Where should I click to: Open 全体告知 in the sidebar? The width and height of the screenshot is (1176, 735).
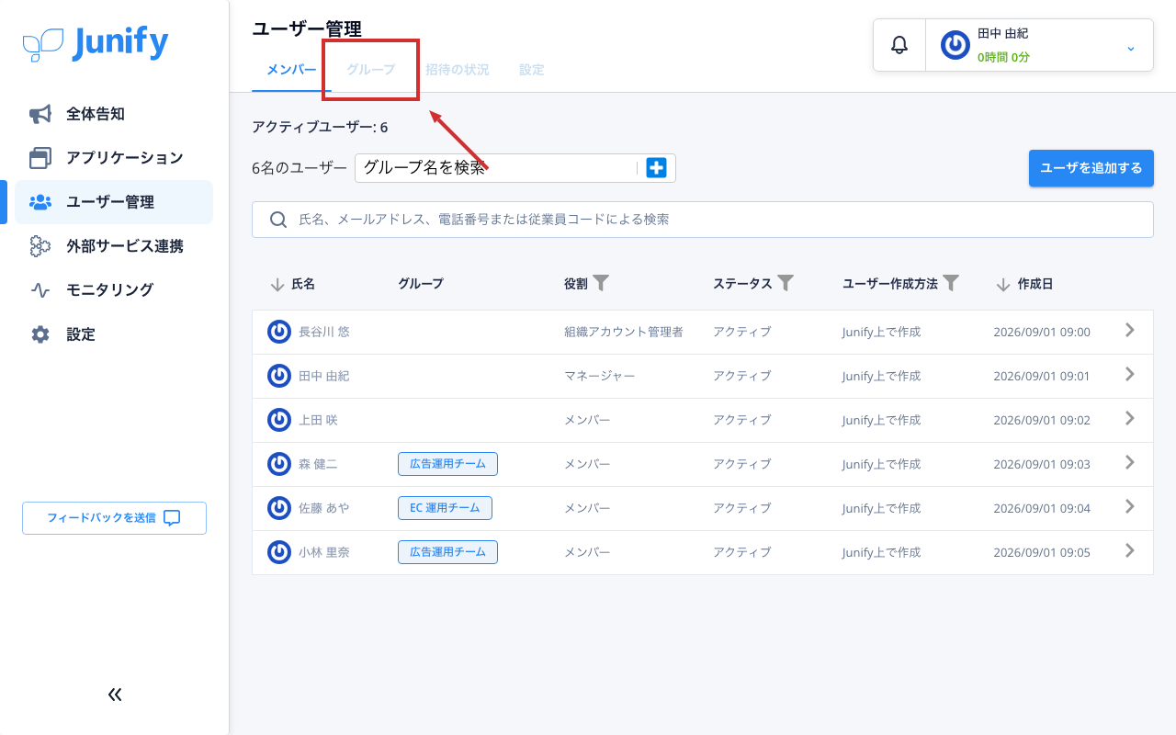pos(114,114)
